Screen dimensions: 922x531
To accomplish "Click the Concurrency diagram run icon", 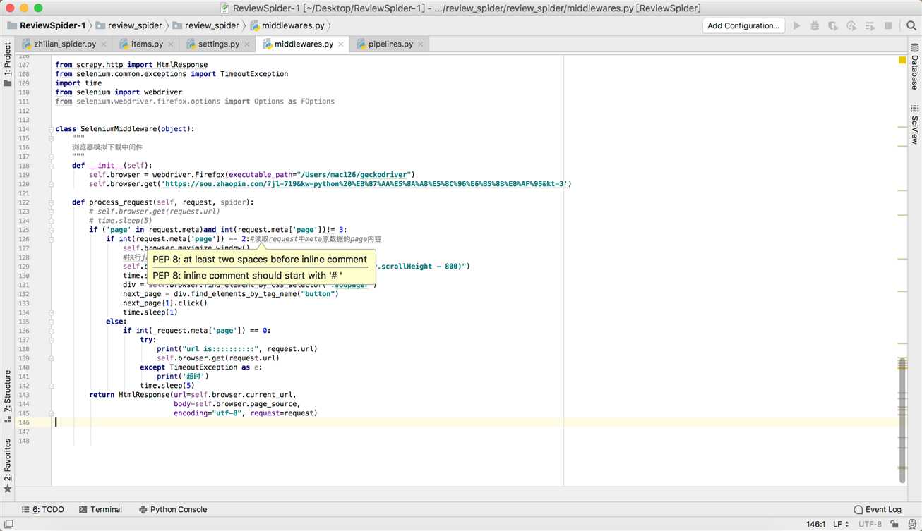I will [868, 25].
